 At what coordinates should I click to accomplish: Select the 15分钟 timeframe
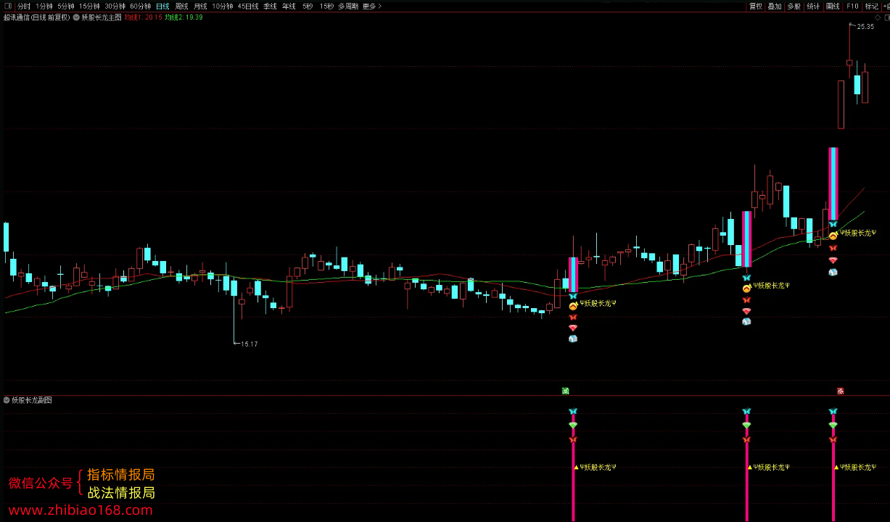(x=90, y=6)
